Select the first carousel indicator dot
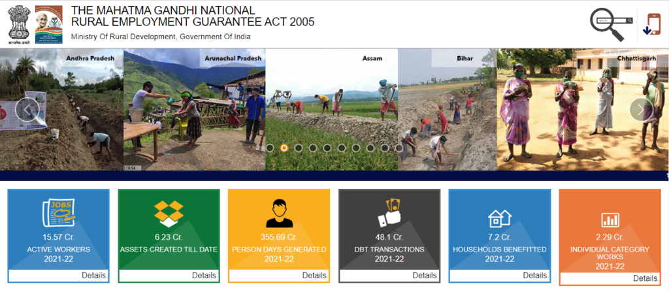 pos(270,148)
